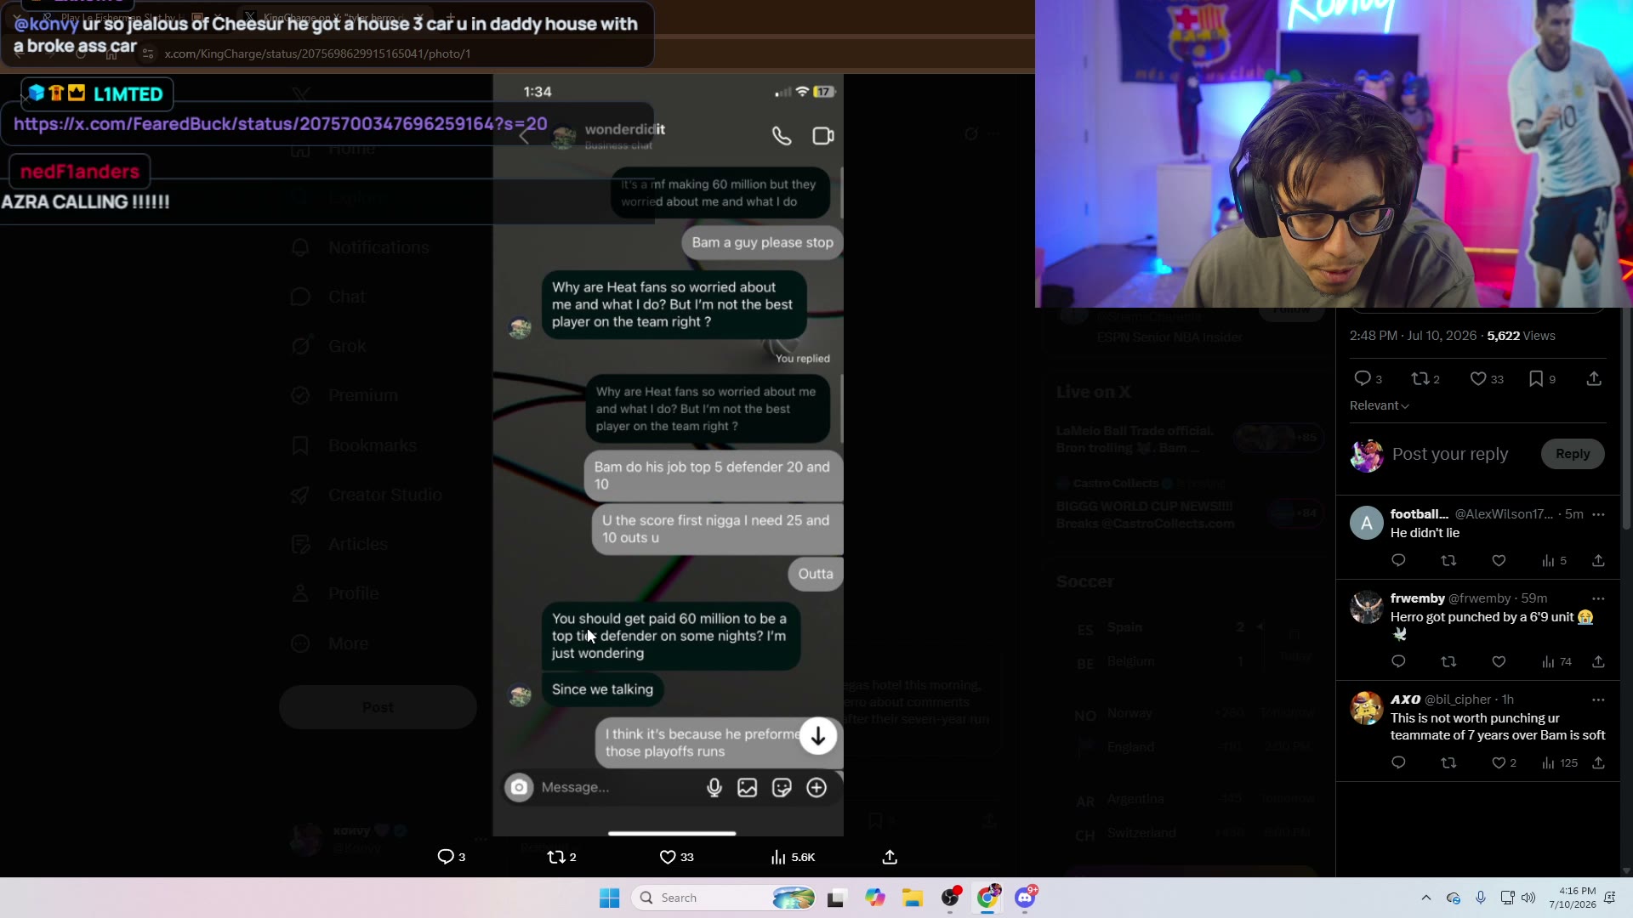
Task: Open the frwemby display name link
Action: click(x=1417, y=598)
